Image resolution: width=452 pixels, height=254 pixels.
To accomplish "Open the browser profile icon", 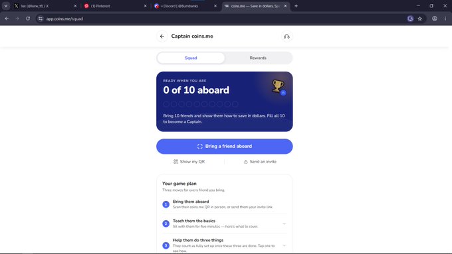I will point(435,19).
